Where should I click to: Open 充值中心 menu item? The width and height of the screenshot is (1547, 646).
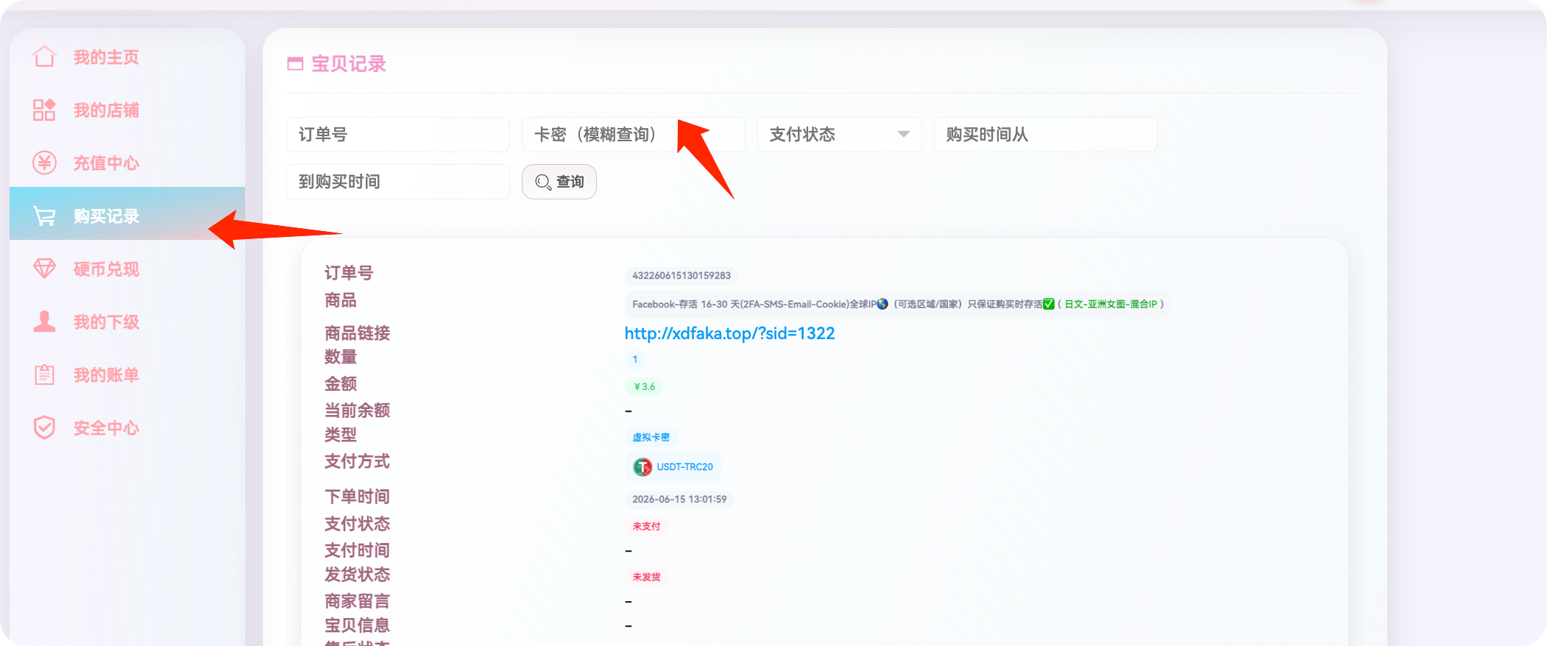[x=127, y=163]
